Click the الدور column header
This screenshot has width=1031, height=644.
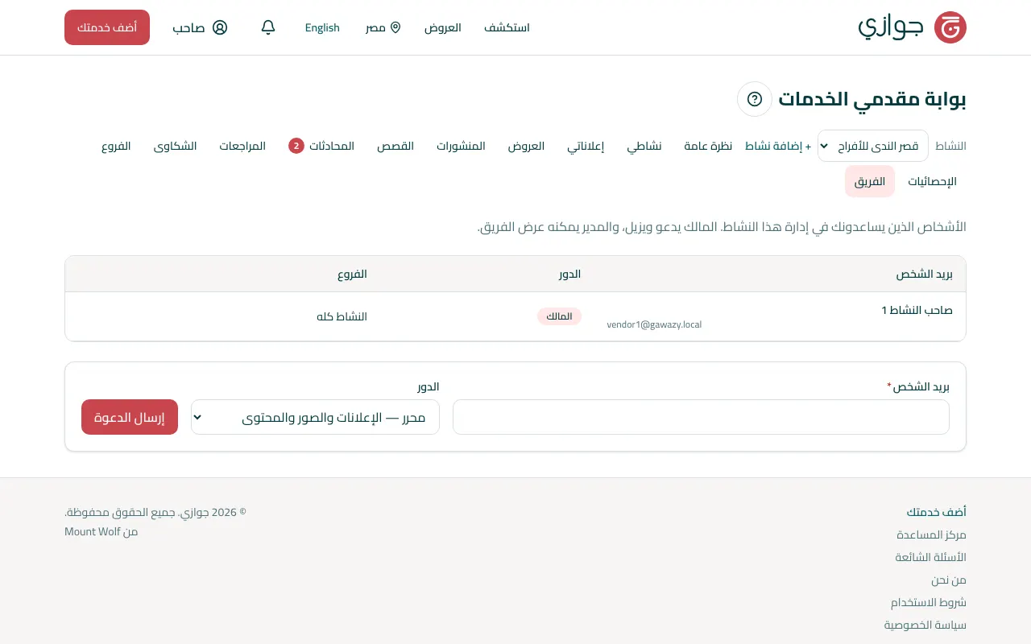[x=570, y=274]
